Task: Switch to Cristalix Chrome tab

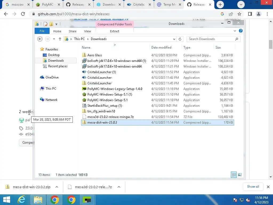Action: point(139,5)
